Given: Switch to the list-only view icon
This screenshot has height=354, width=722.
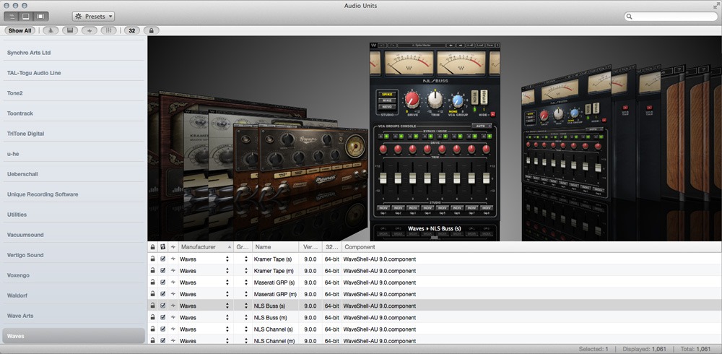Looking at the screenshot, I should 12,17.
